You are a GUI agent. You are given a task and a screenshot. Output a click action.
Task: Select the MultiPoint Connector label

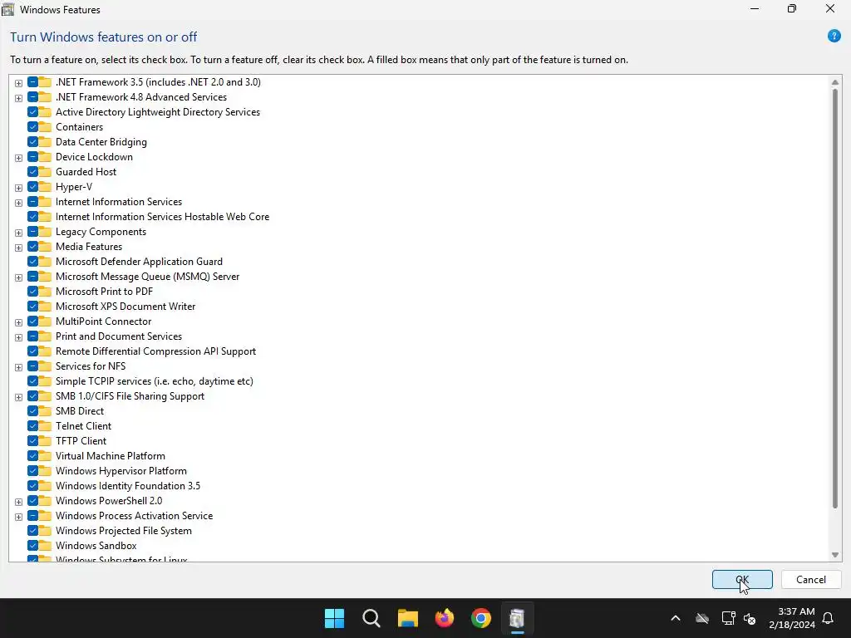pos(103,321)
